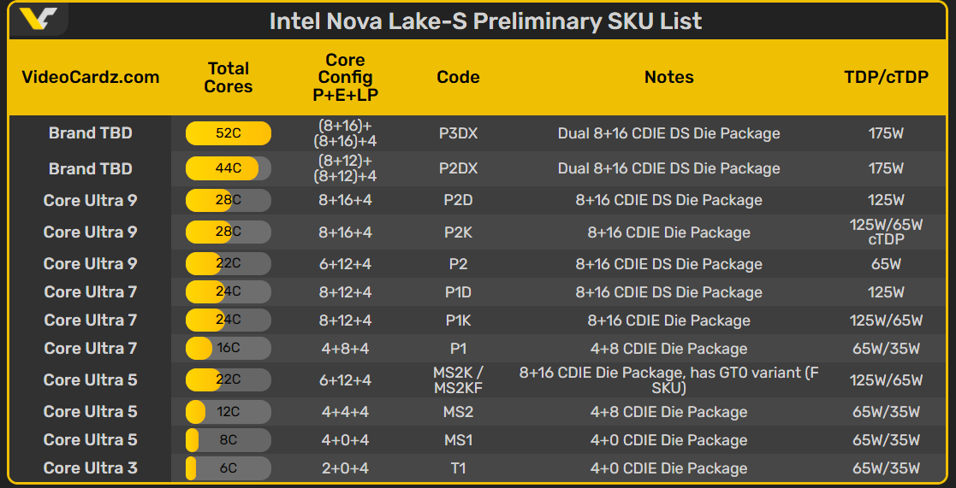The image size is (956, 488).
Task: Click the 52C total cores bar
Action: (228, 133)
